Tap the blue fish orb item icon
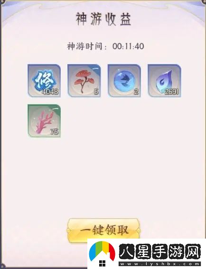The image size is (206, 269). click(124, 80)
